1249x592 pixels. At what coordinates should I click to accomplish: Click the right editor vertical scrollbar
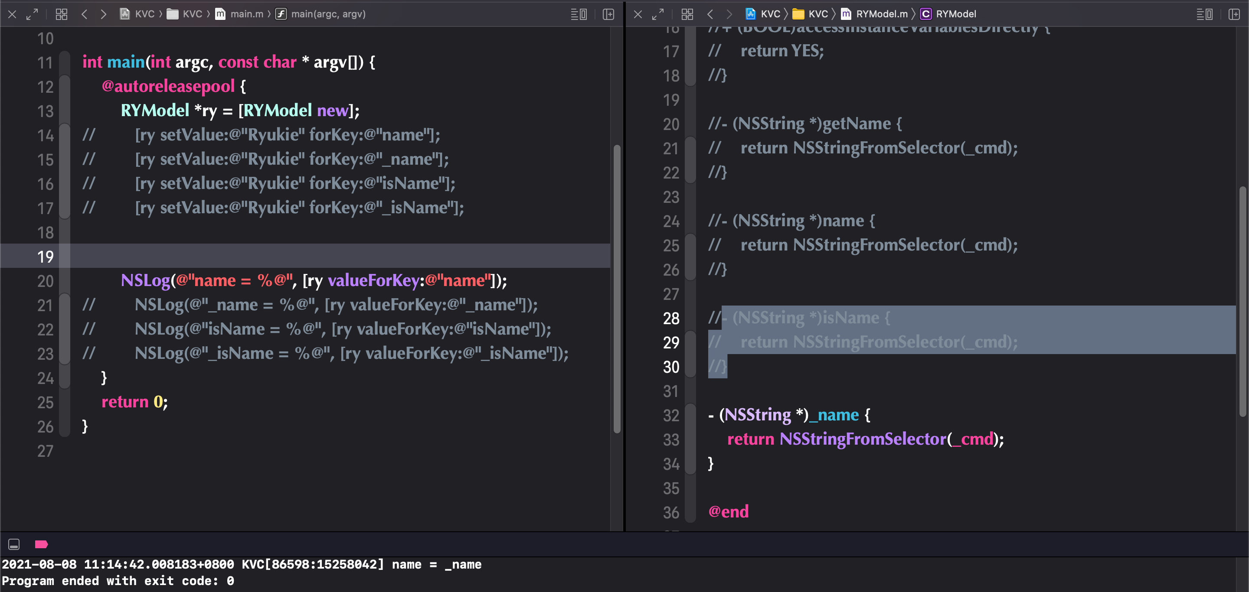coord(1242,301)
